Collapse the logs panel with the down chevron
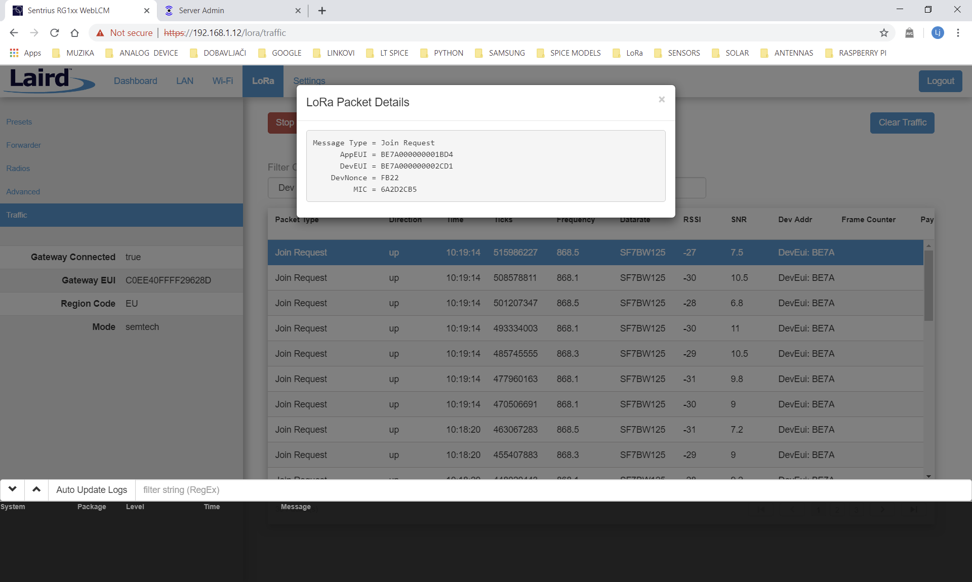Image resolution: width=972 pixels, height=582 pixels. pyautogui.click(x=12, y=489)
